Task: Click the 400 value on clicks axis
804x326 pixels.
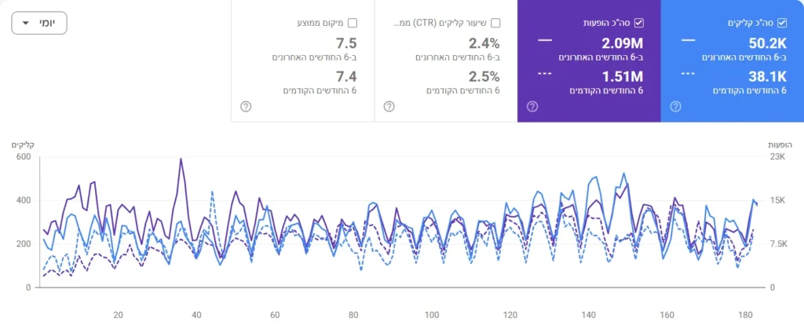Action: coord(25,201)
